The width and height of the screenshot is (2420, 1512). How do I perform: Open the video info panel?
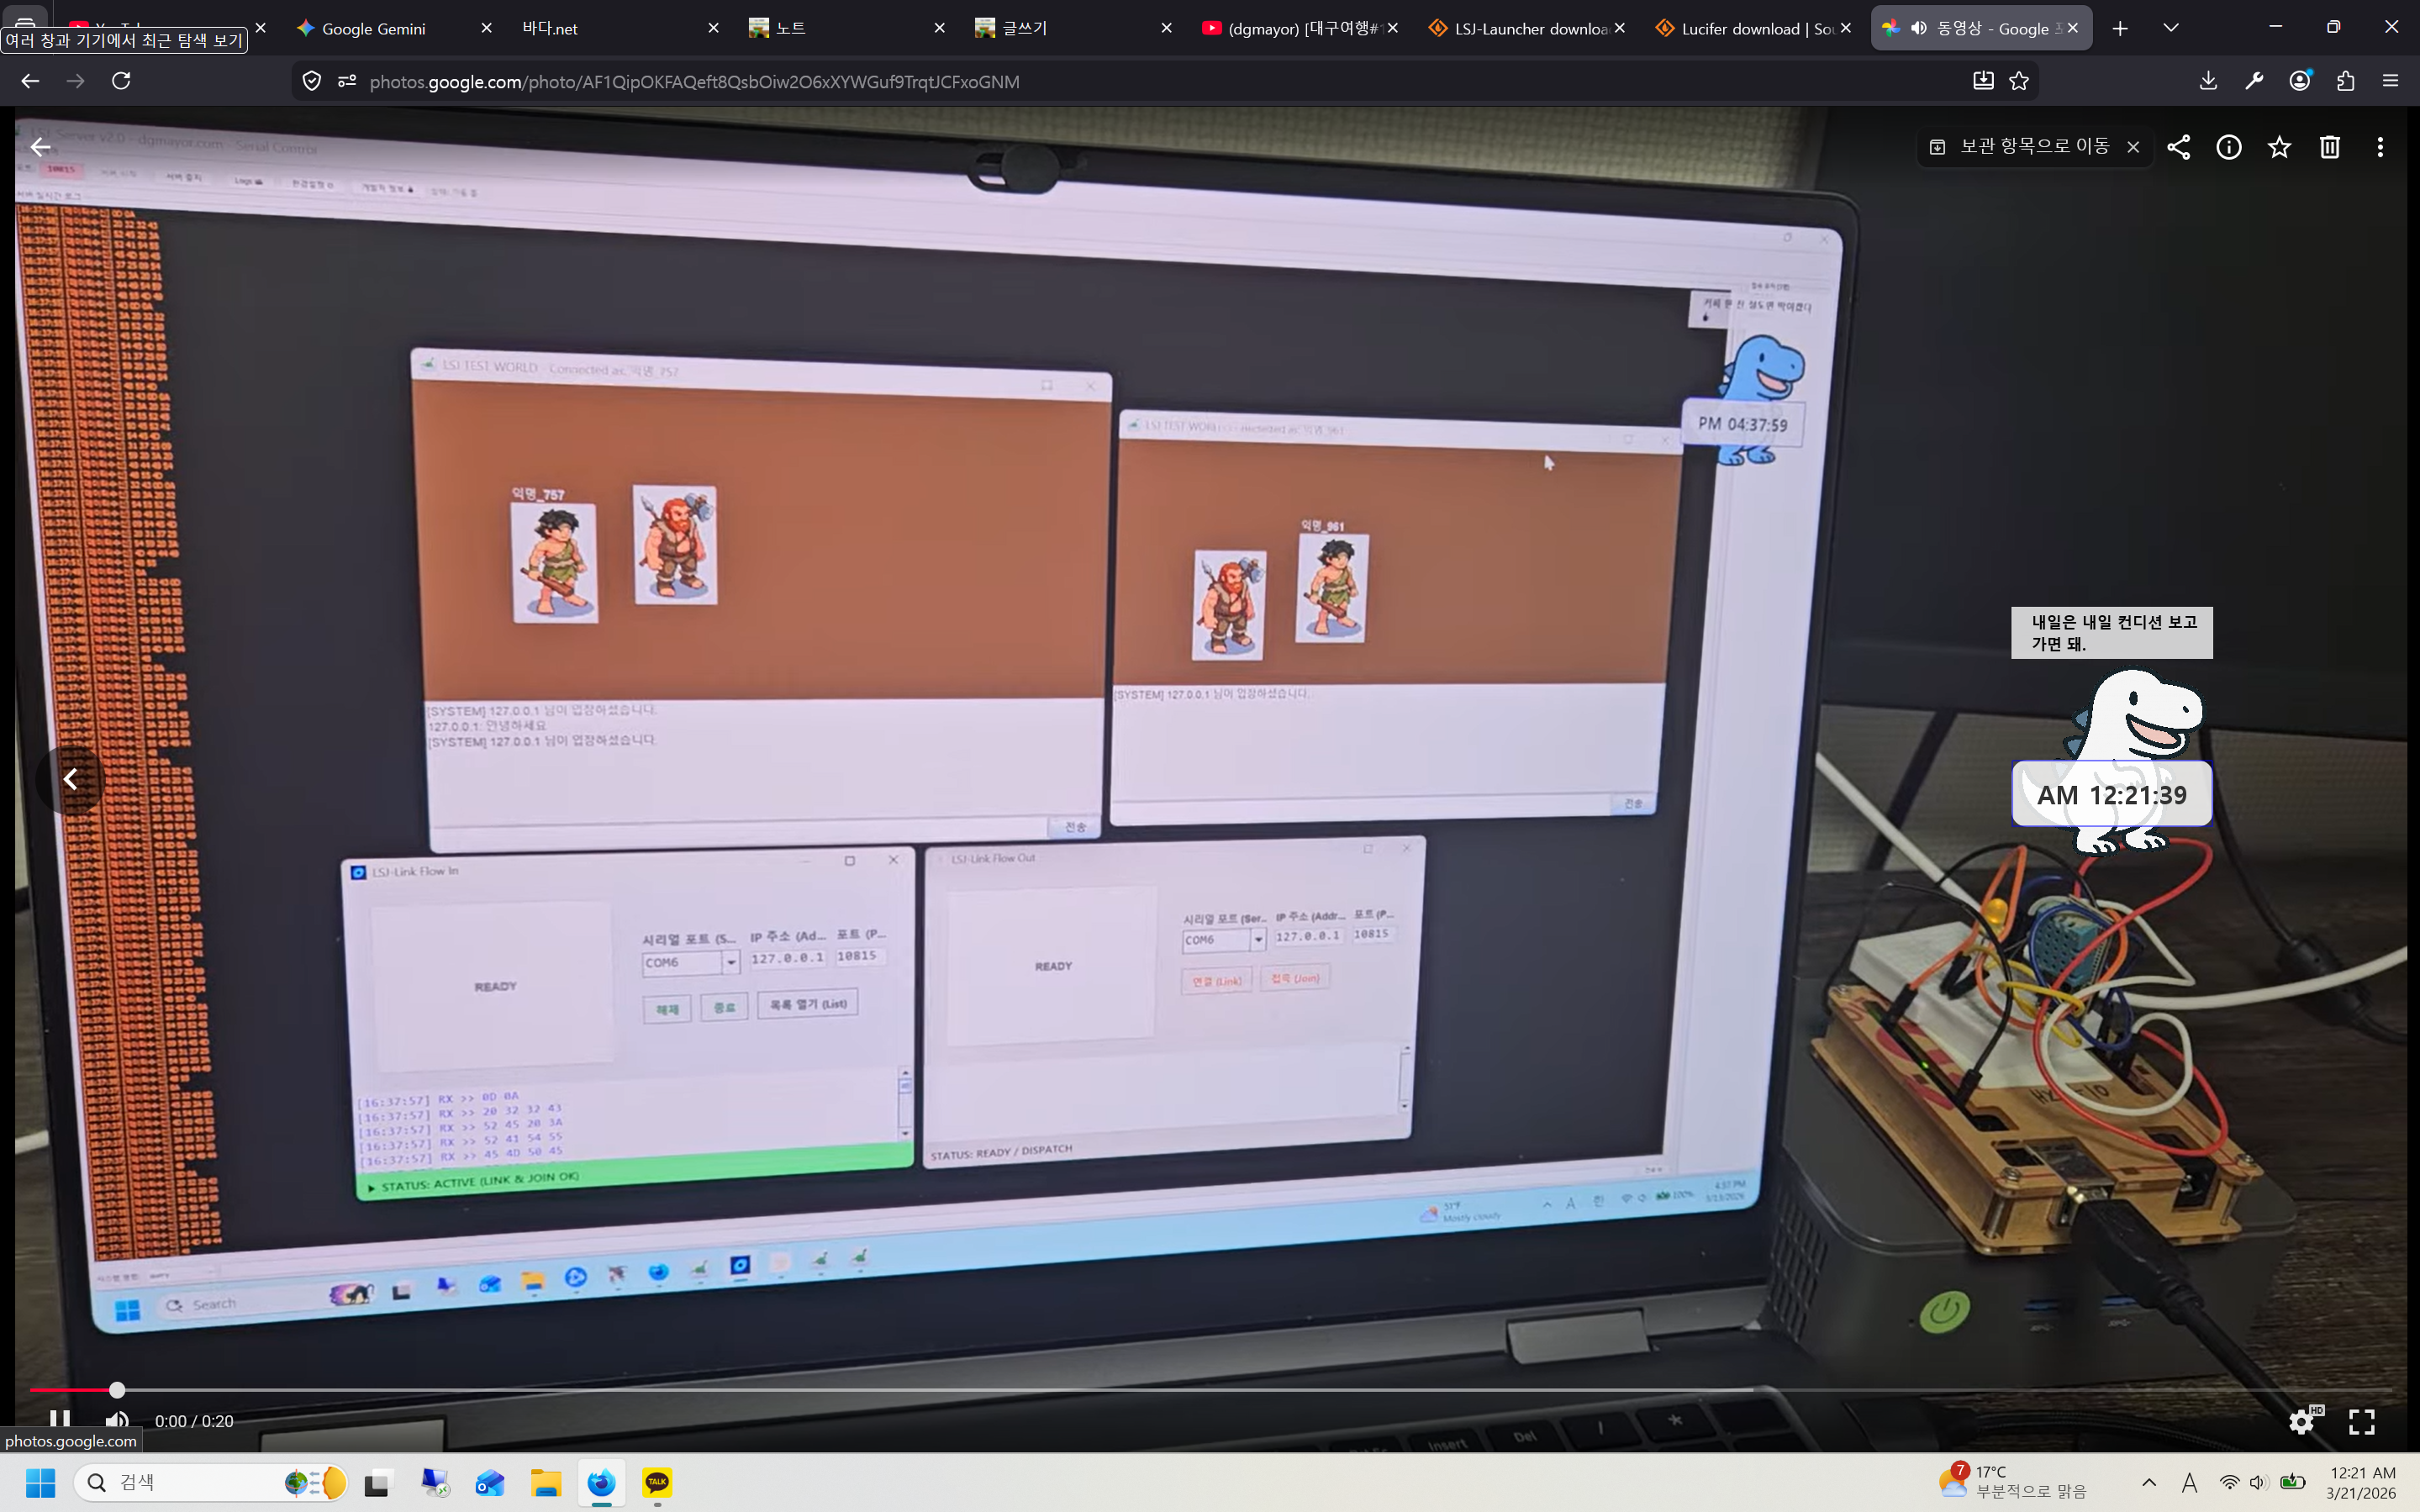2228,147
